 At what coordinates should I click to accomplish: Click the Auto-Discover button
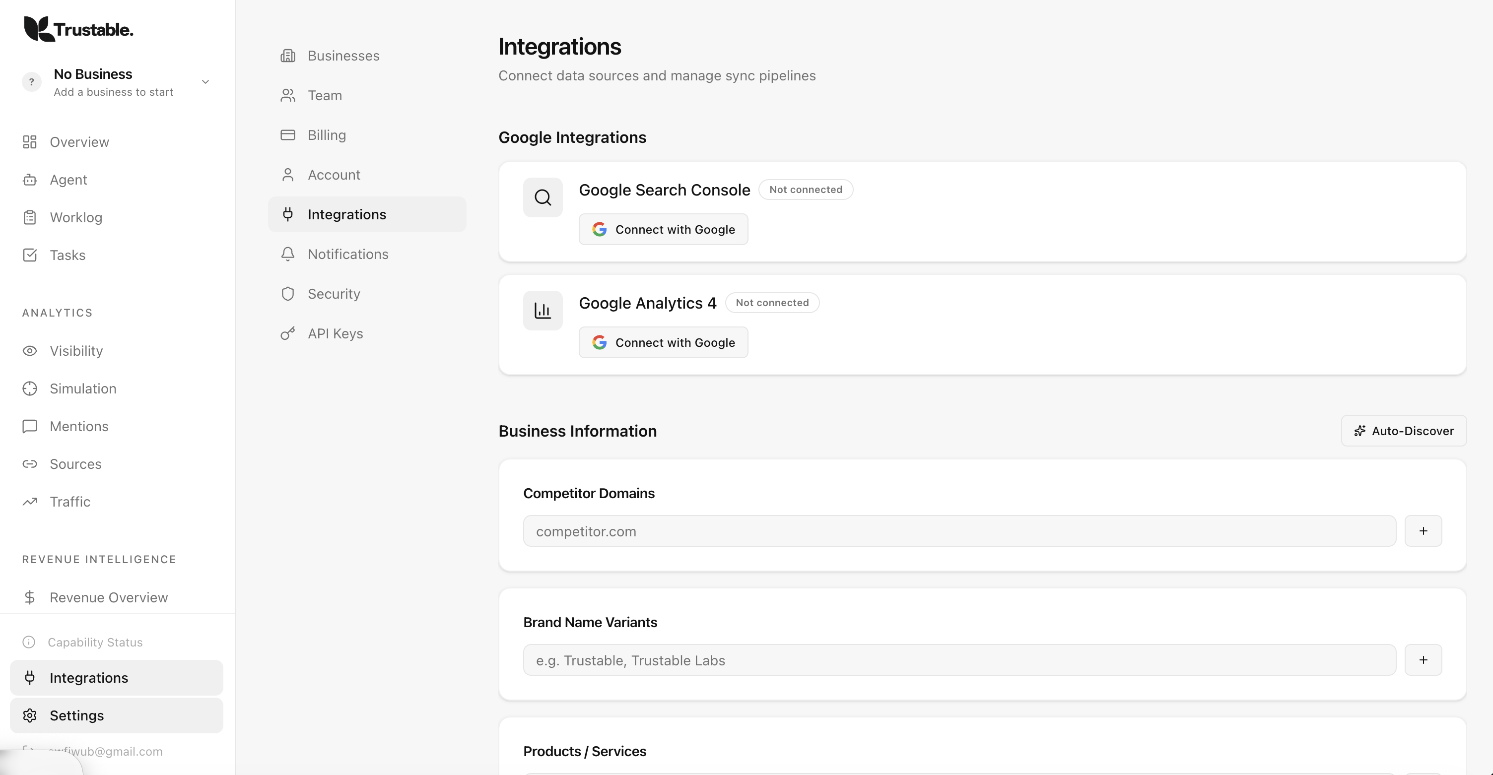[1404, 430]
